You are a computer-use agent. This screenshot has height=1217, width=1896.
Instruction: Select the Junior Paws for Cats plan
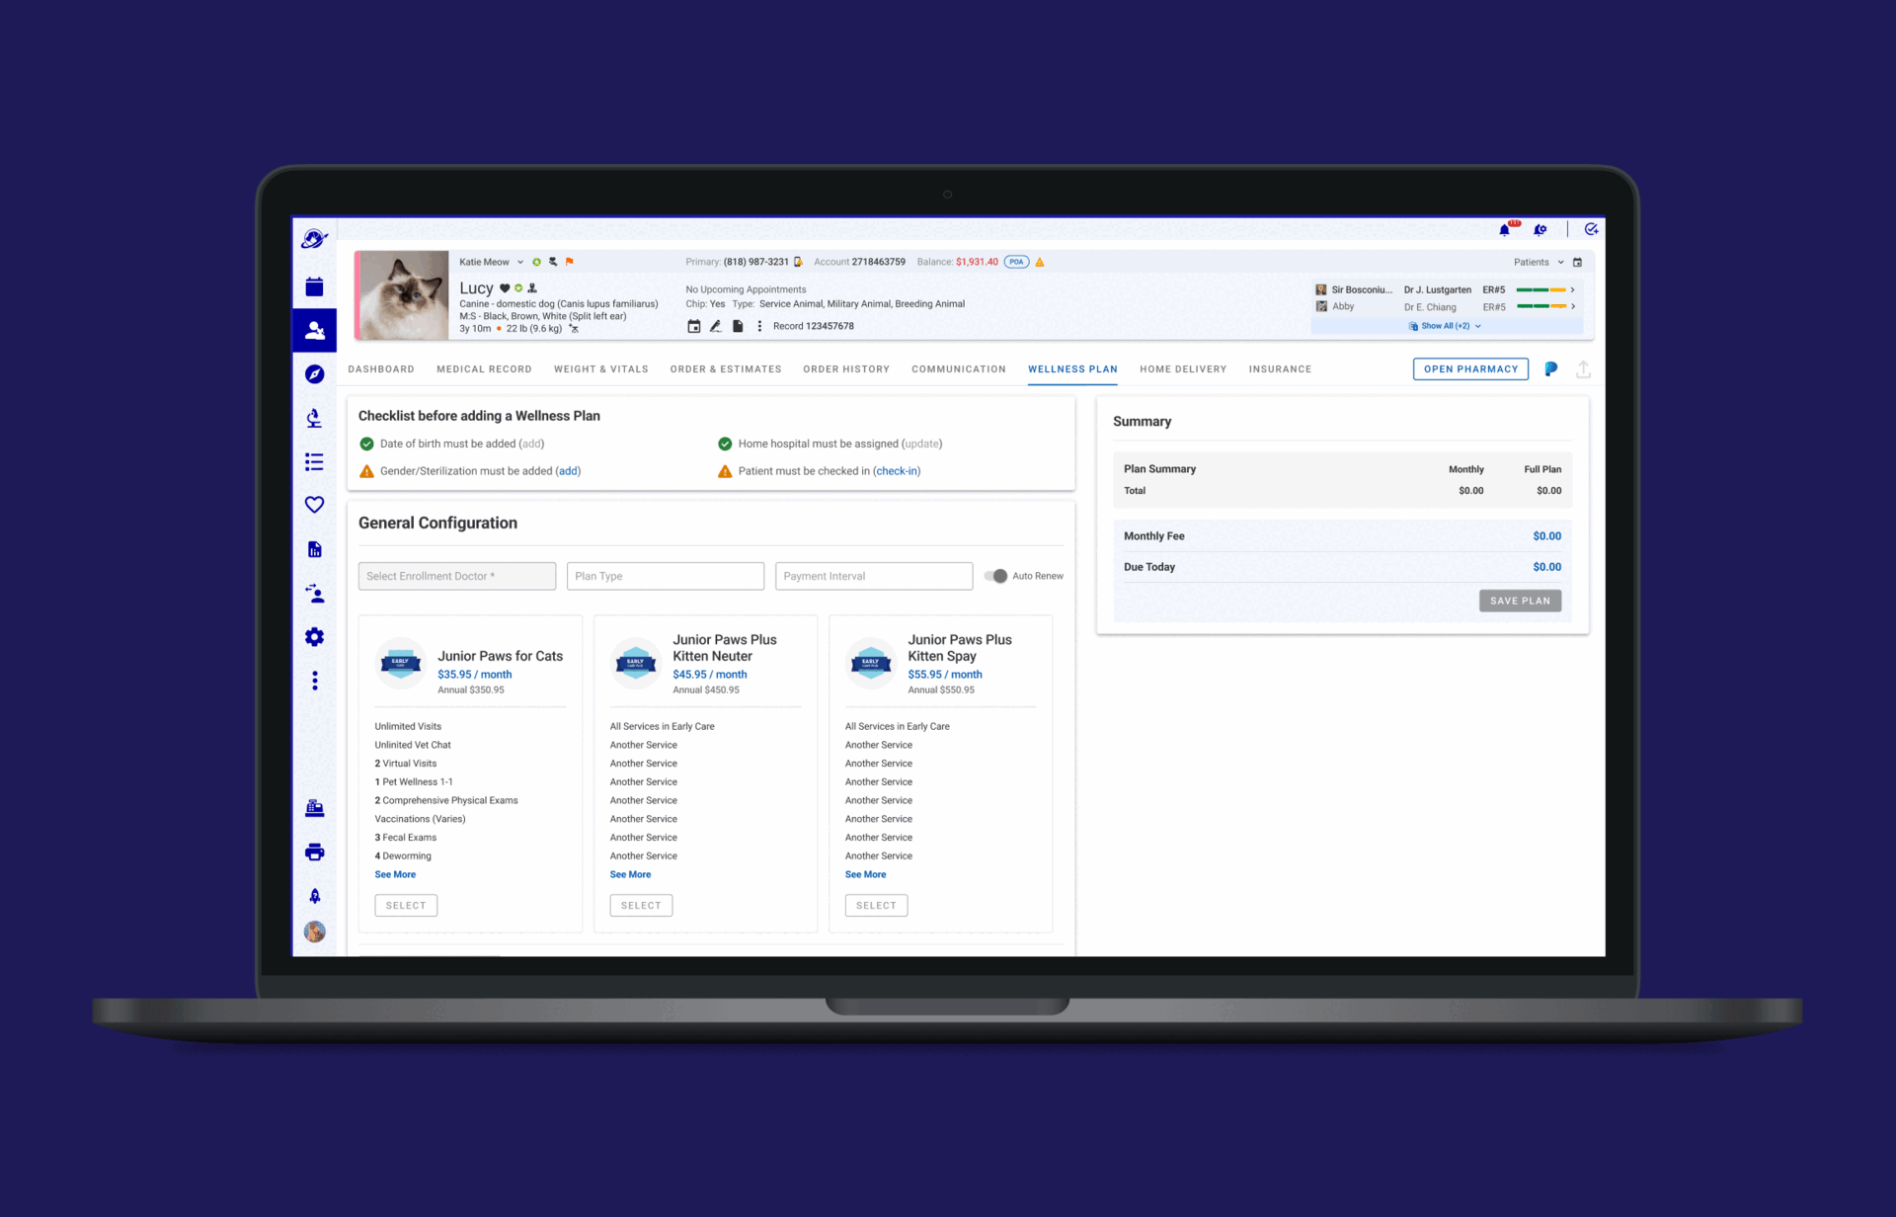point(406,905)
